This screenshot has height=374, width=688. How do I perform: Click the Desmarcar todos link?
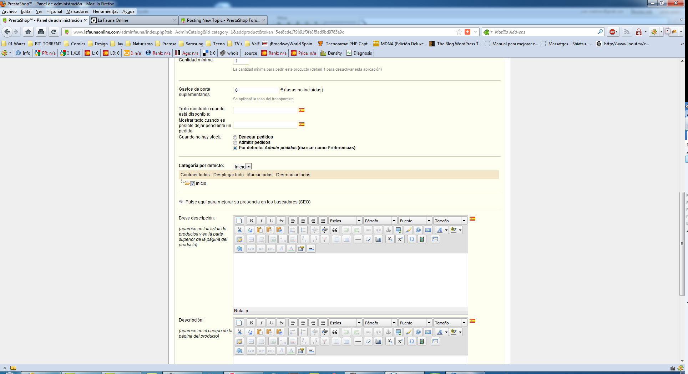click(x=293, y=175)
